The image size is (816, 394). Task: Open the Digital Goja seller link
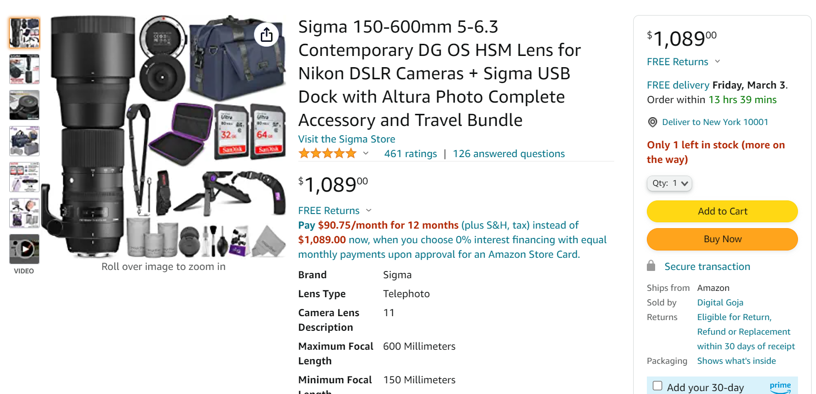720,303
